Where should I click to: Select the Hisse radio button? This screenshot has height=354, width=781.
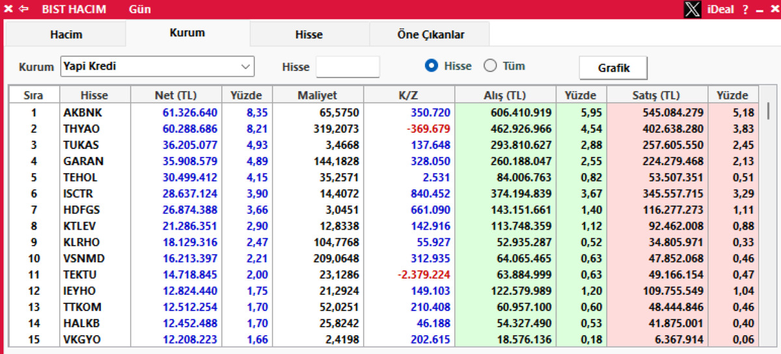pos(431,66)
